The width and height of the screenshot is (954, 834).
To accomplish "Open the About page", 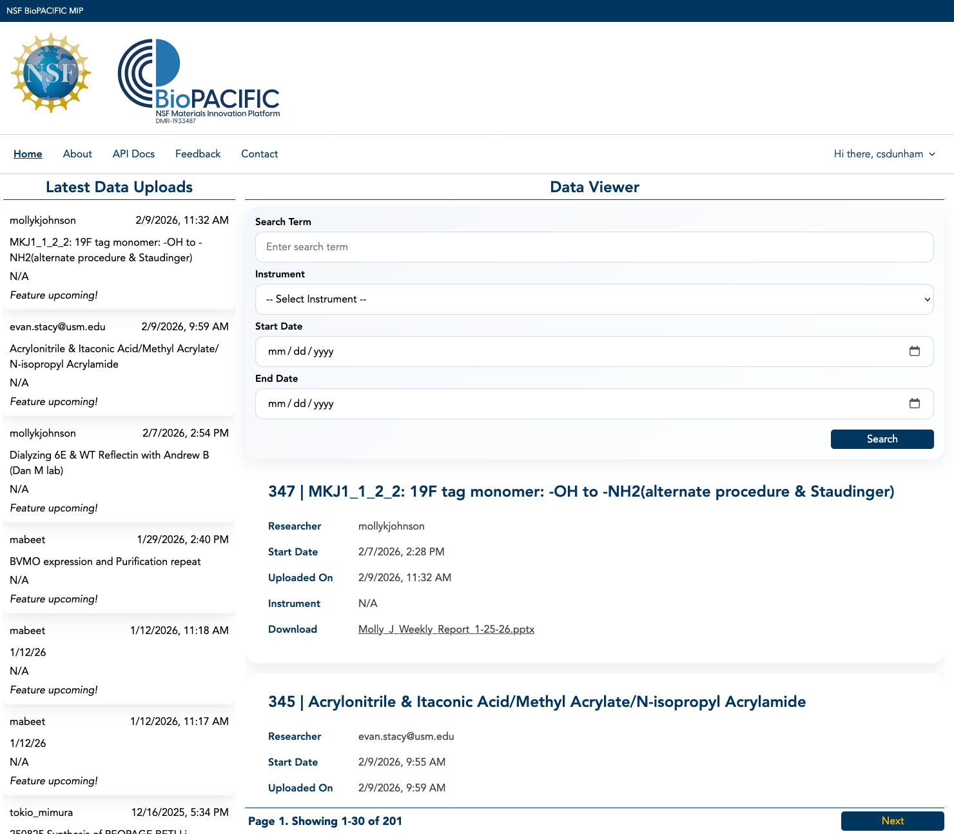I will (77, 154).
